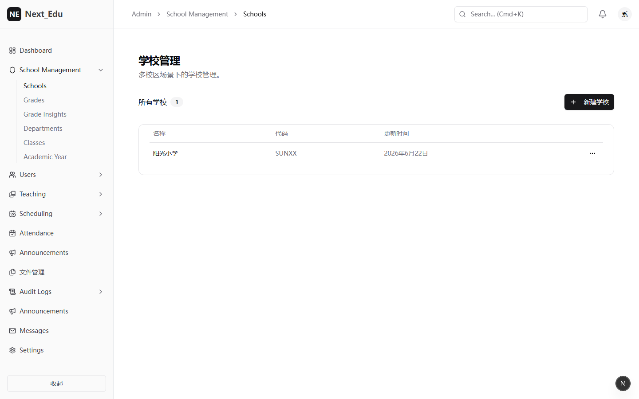The image size is (639, 399).
Task: Open the user avatar menu
Action: (x=625, y=14)
